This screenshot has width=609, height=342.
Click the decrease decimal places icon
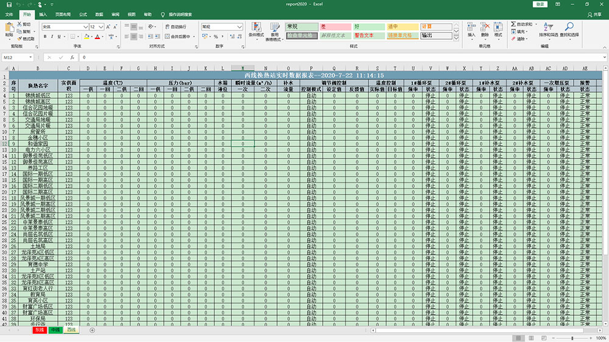point(239,37)
